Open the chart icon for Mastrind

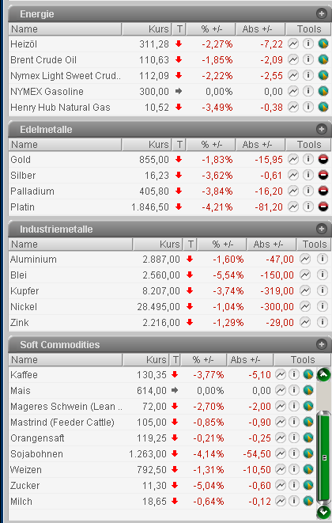click(281, 422)
